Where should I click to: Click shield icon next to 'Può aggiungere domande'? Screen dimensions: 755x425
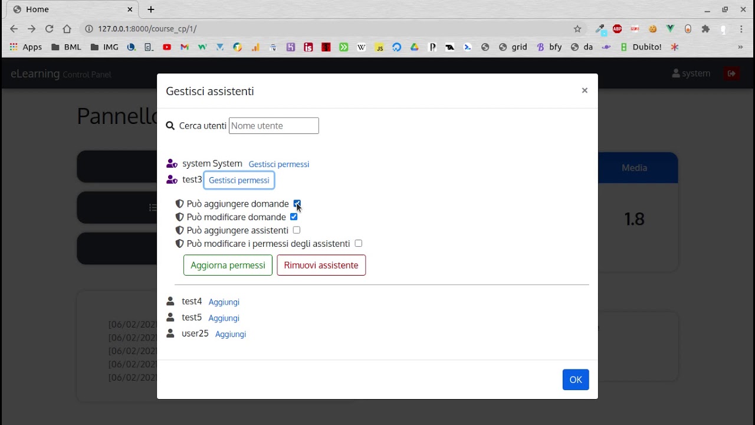[x=180, y=204]
